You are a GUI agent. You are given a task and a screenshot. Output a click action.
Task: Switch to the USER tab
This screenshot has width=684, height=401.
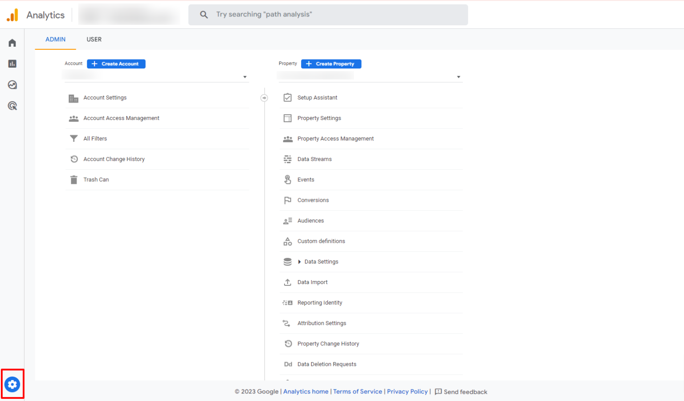click(94, 39)
